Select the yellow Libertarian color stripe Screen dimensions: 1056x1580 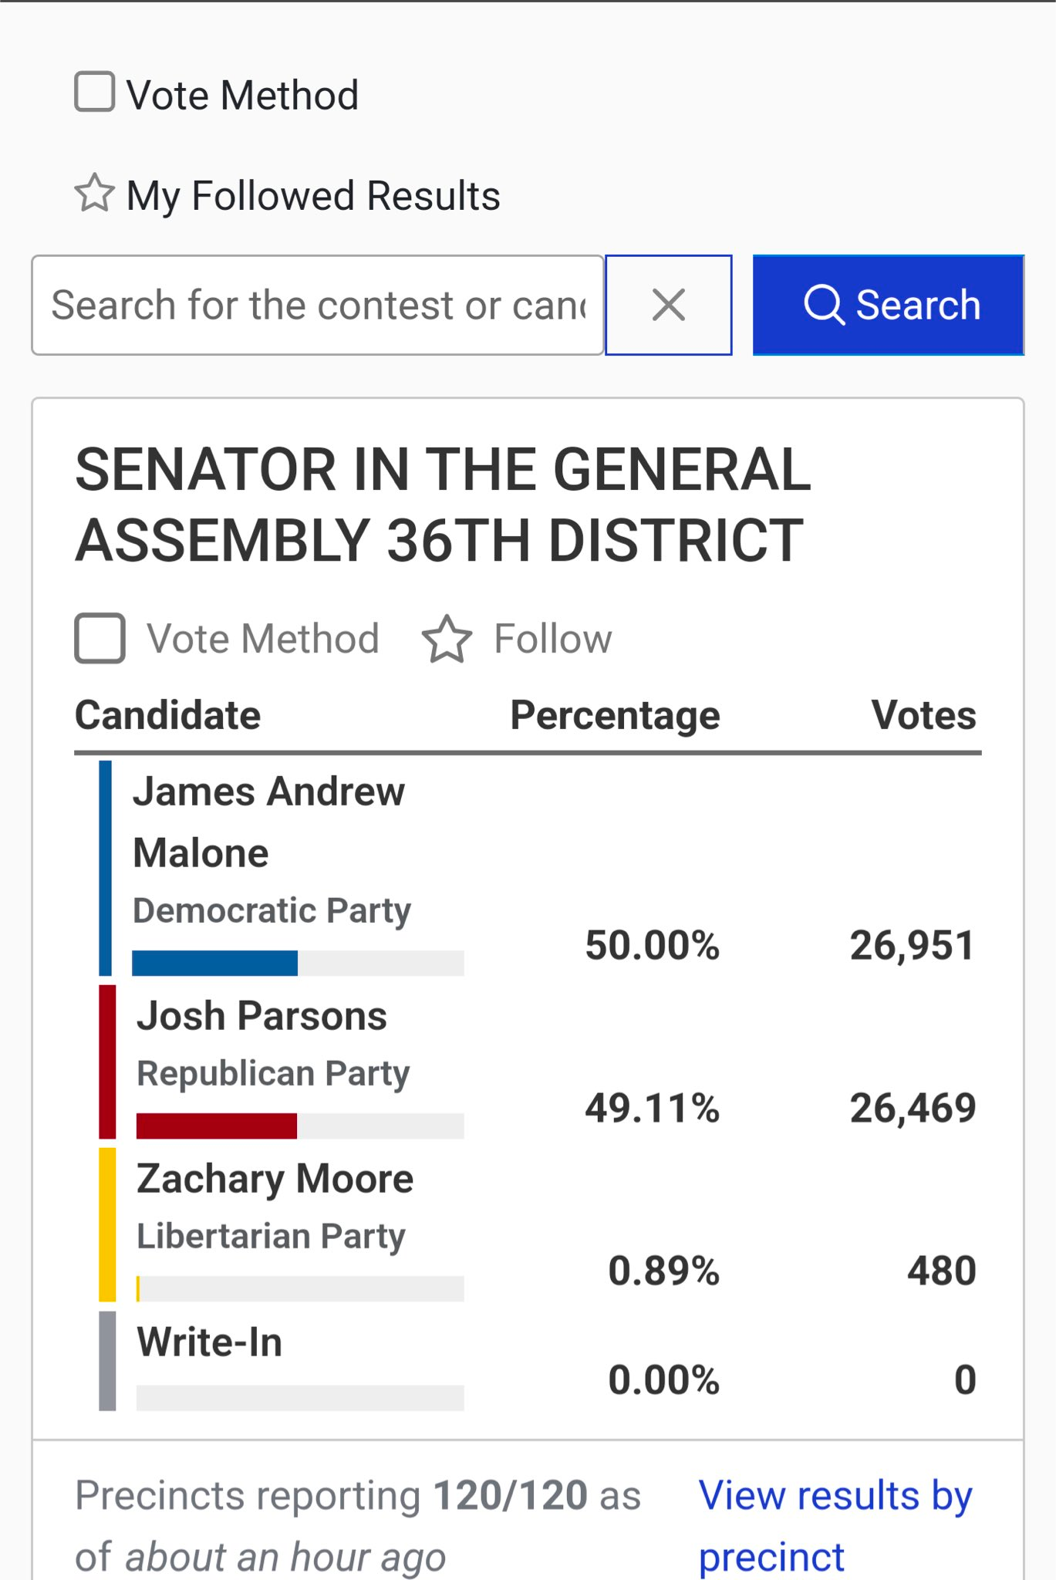pos(107,1224)
